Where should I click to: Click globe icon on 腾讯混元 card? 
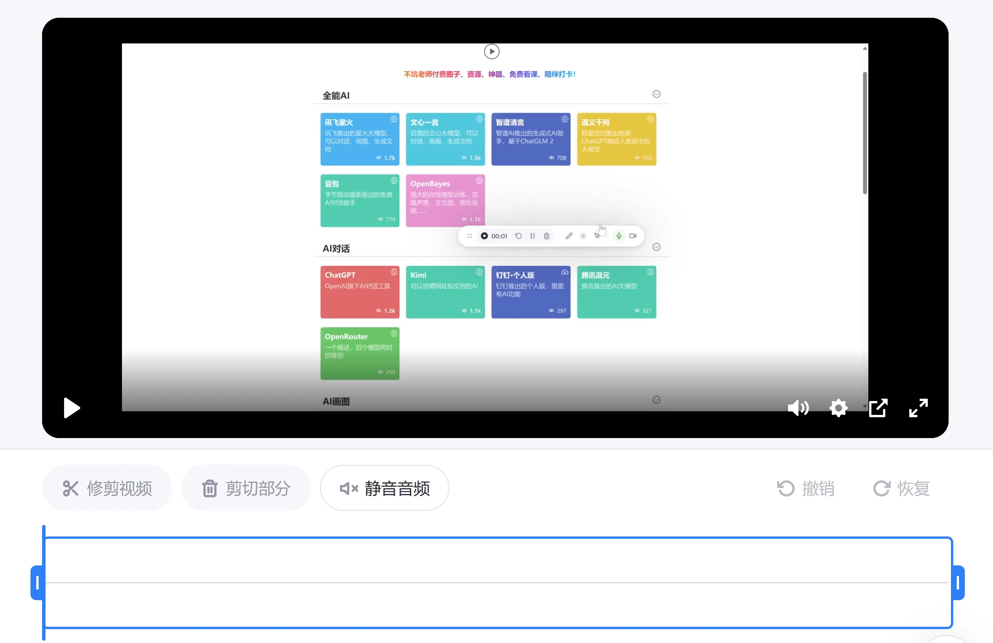tap(650, 272)
